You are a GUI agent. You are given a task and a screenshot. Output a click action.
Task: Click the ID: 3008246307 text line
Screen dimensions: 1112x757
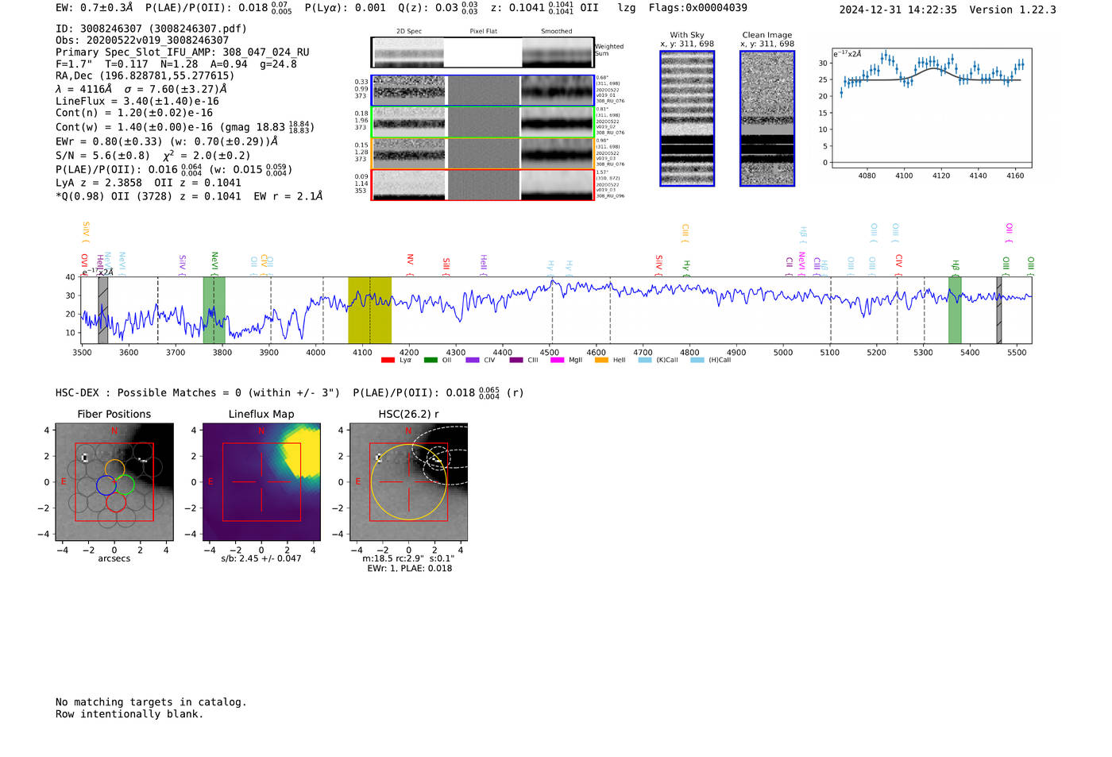coord(151,29)
